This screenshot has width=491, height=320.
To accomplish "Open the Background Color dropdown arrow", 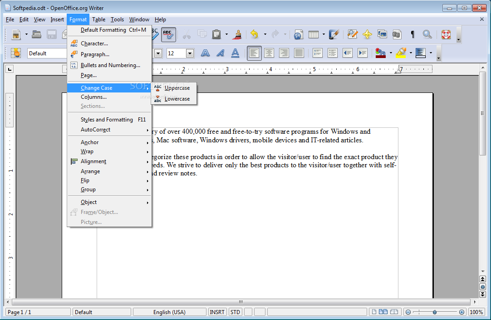I will 431,53.
